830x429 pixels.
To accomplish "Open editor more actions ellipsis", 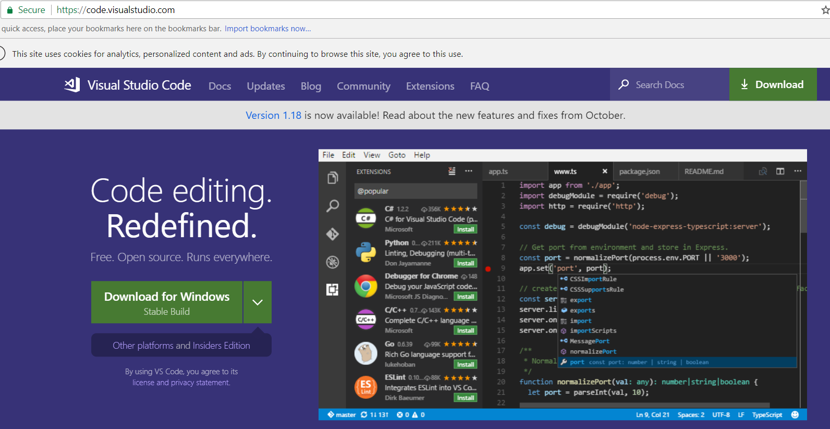I will click(x=798, y=171).
